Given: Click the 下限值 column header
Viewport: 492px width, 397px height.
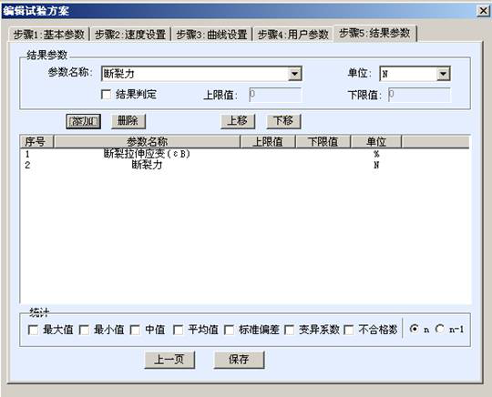Looking at the screenshot, I should [x=323, y=142].
